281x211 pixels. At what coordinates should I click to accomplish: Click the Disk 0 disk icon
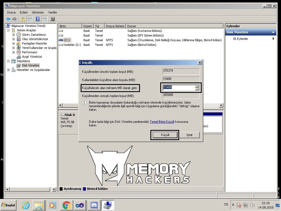pyautogui.click(x=63, y=115)
